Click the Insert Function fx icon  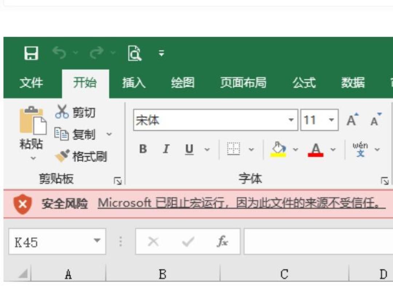pyautogui.click(x=223, y=242)
